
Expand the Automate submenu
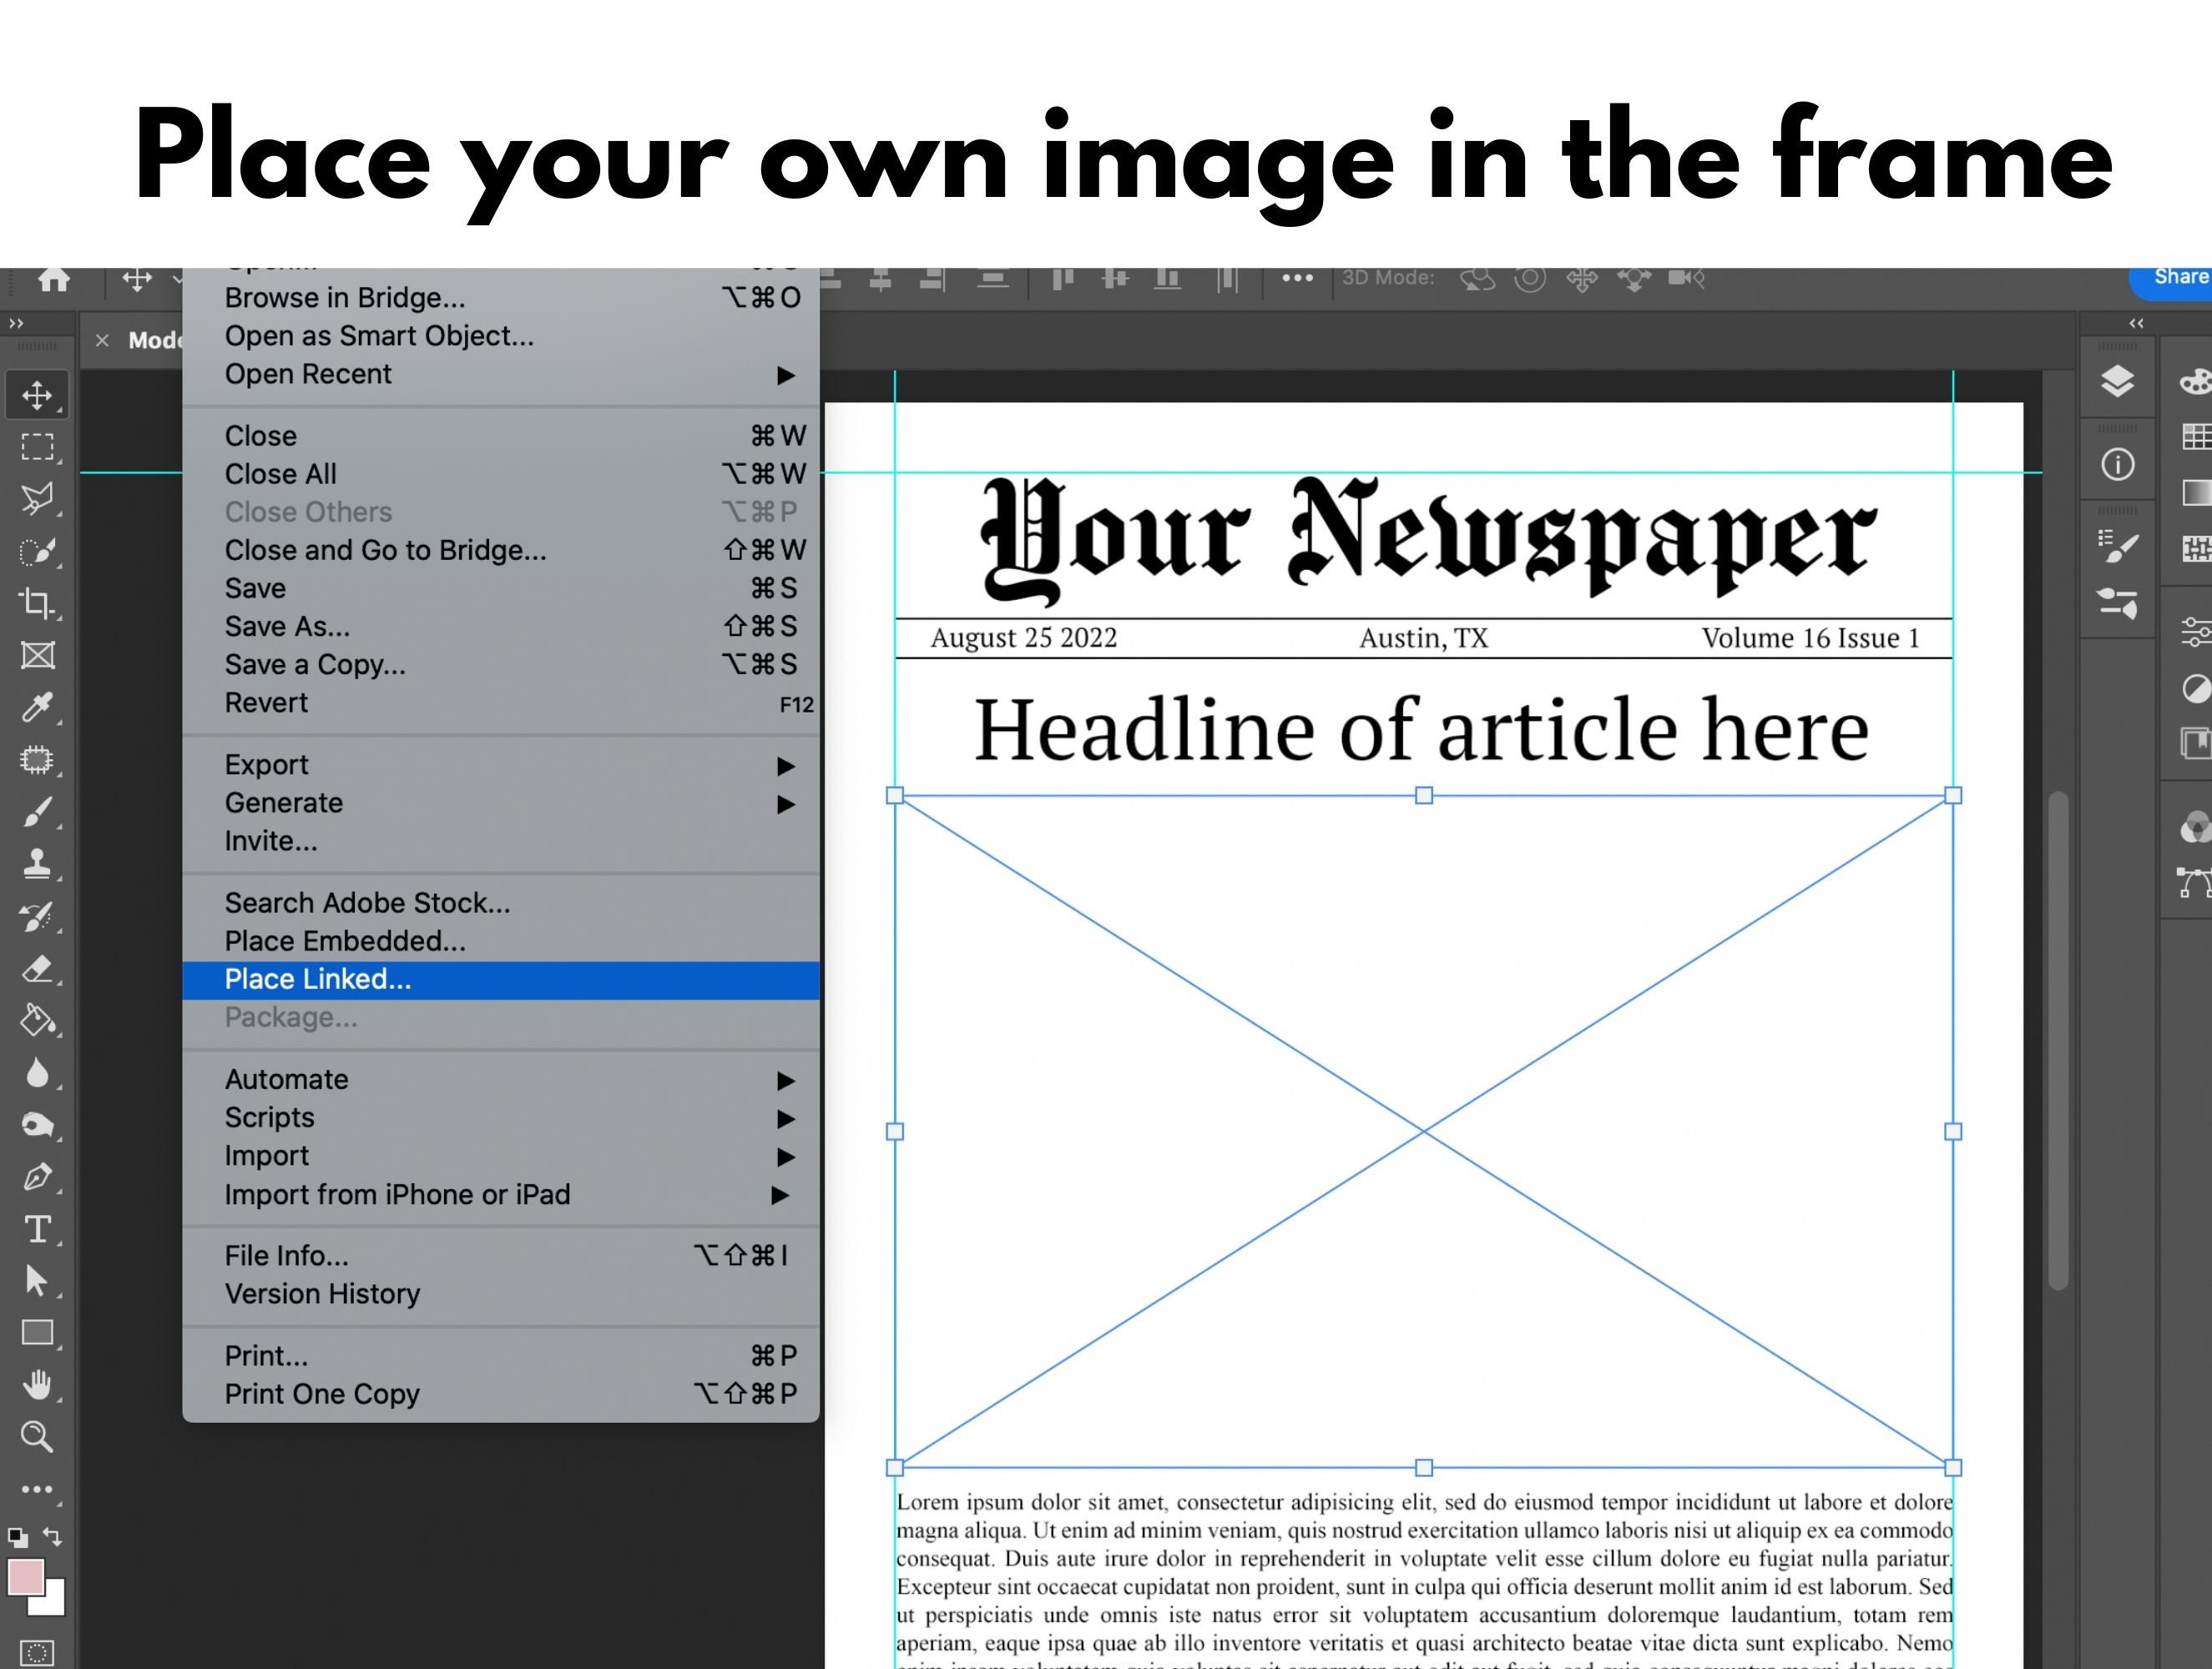click(501, 1080)
